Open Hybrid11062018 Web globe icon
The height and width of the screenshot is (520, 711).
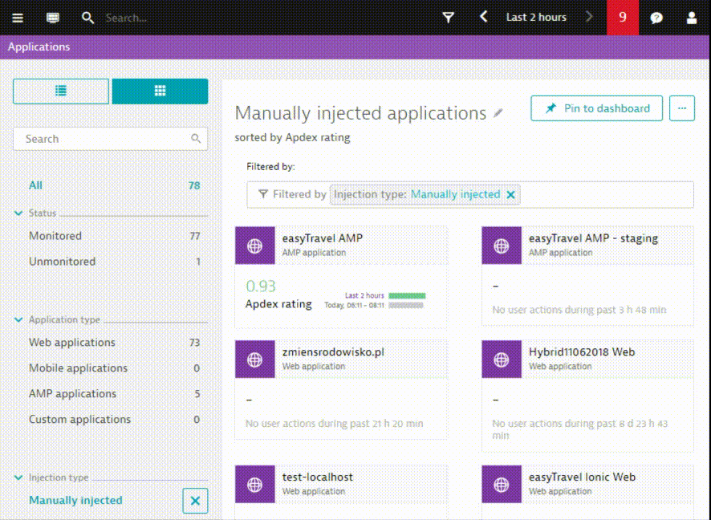pos(502,360)
